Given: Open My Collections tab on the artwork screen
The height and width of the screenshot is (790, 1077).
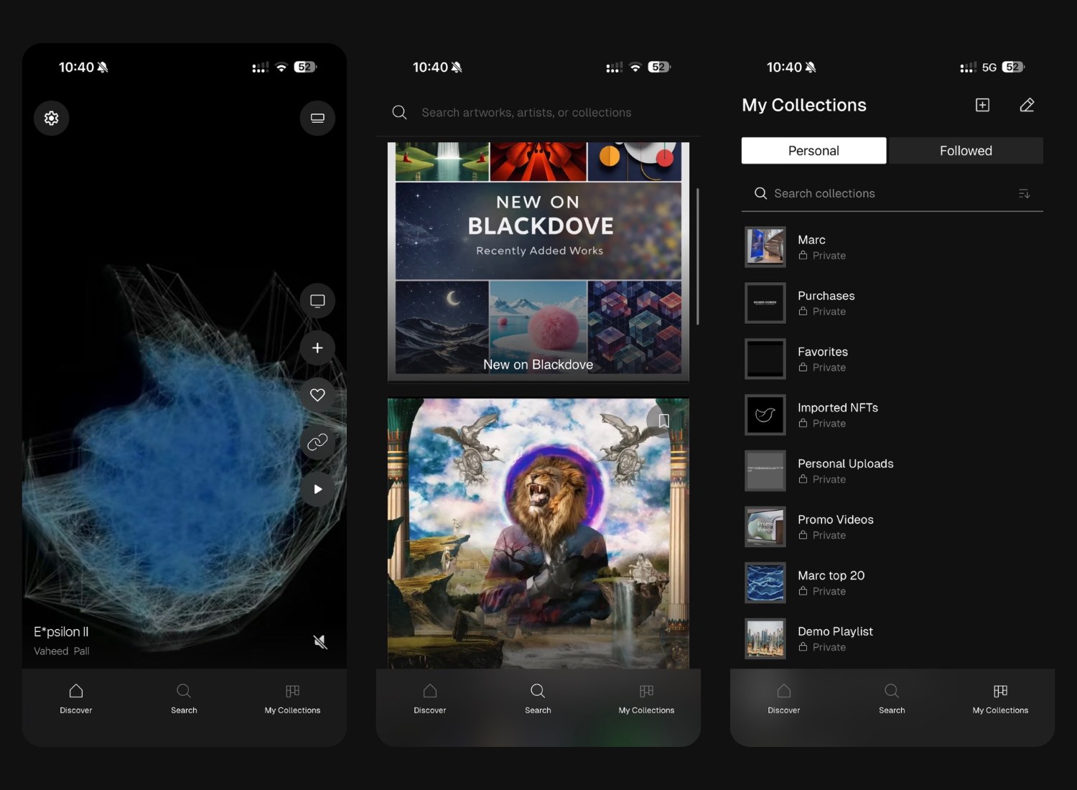Looking at the screenshot, I should 292,700.
